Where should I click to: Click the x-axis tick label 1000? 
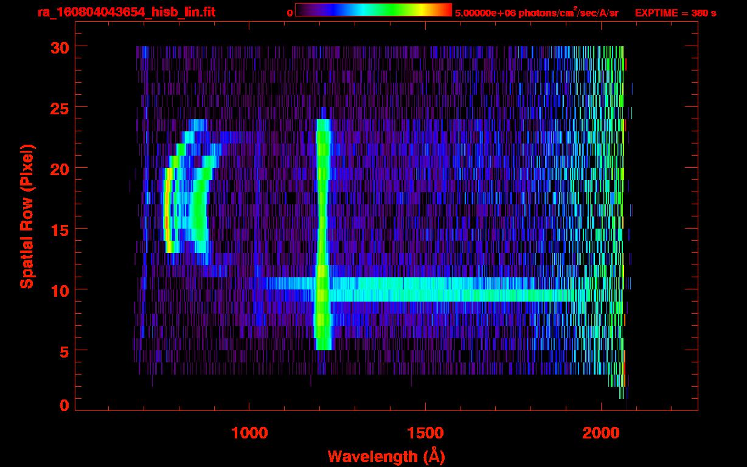tap(250, 433)
